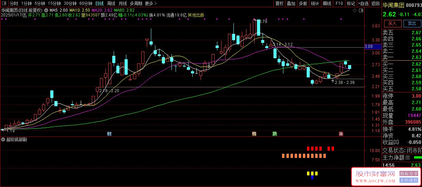Open F10 company info
The height and width of the screenshot is (187, 422).
click(339, 4)
